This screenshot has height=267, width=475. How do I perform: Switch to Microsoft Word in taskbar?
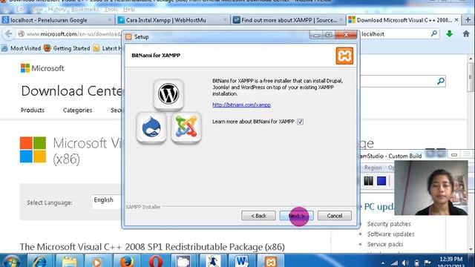pos(241,261)
